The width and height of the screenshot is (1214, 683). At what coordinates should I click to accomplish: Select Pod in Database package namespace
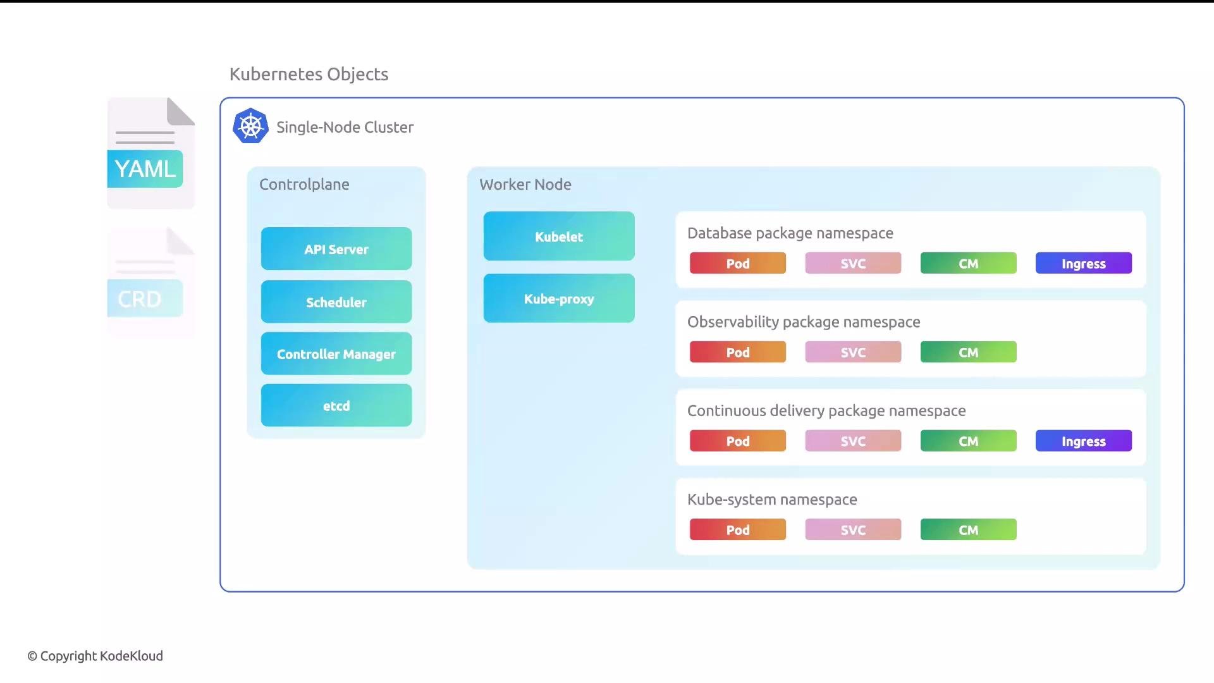[738, 263]
